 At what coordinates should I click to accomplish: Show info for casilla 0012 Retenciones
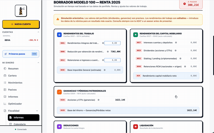(103, 60)
